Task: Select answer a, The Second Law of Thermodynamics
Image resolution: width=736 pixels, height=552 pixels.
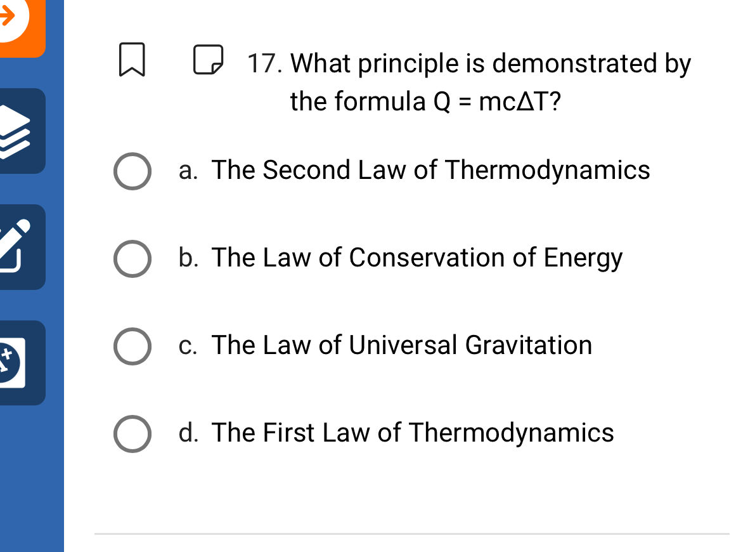Action: [x=132, y=171]
